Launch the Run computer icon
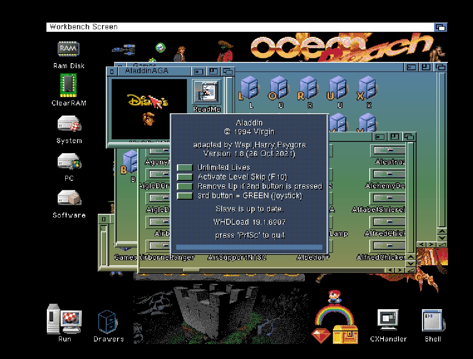Viewport: 473px width, 359px height. [64, 318]
